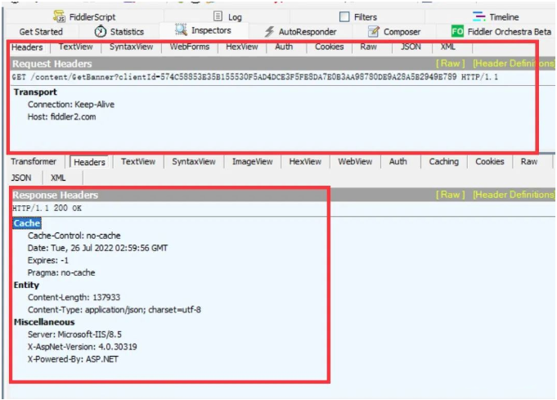Open the Timeline tab

(x=496, y=16)
